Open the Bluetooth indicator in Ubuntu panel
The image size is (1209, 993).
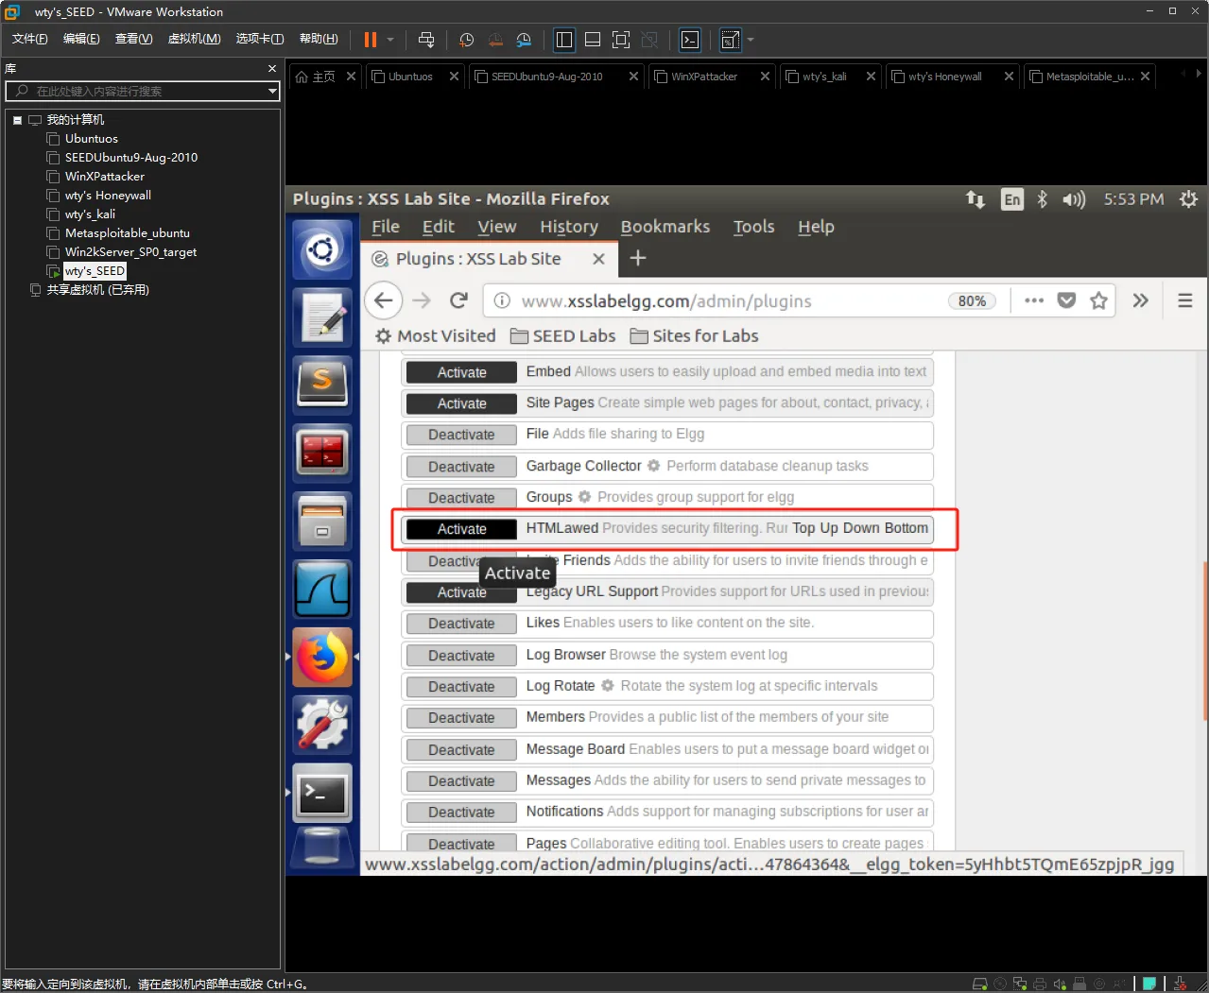[x=1043, y=199]
